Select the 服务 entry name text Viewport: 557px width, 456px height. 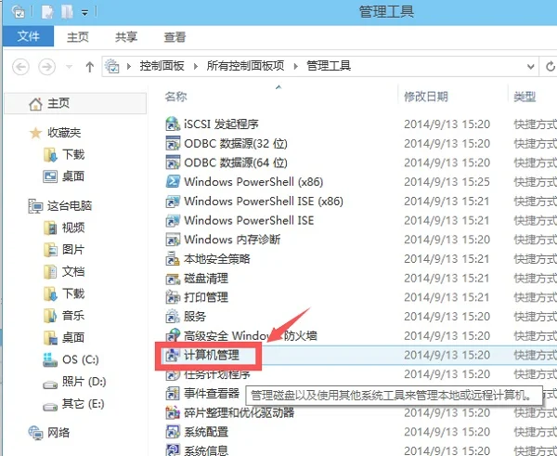pyautogui.click(x=195, y=317)
